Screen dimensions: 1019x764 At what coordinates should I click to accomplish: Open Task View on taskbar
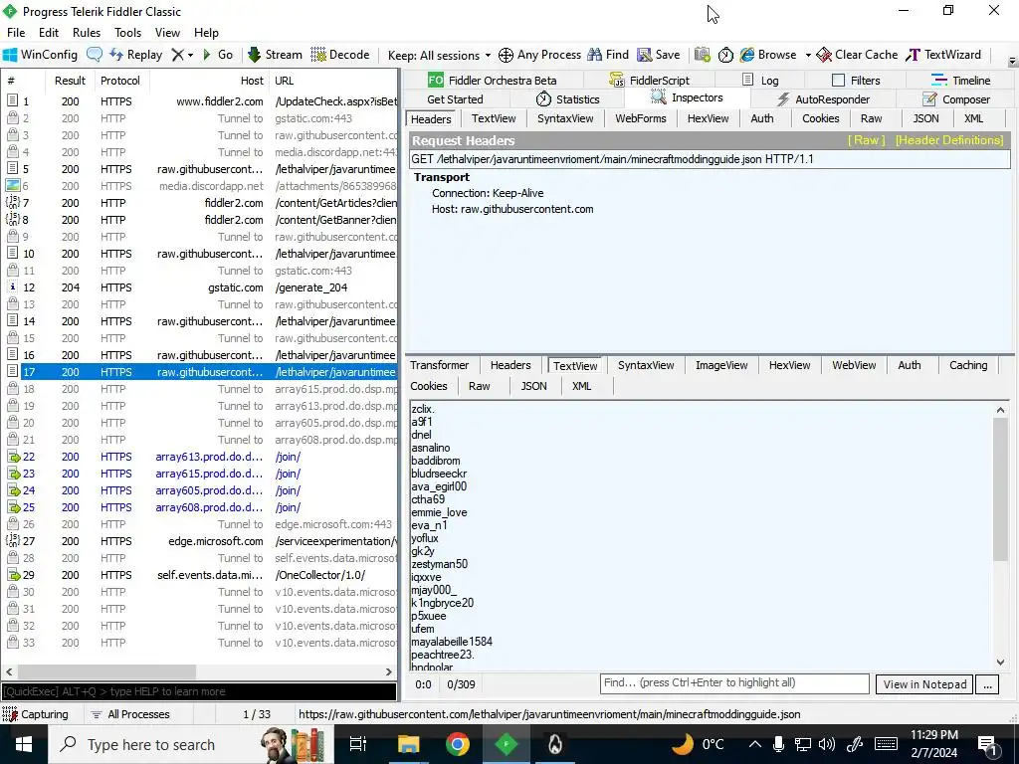358,744
